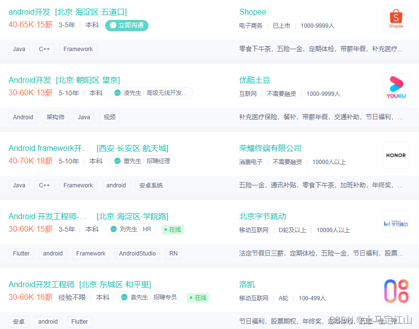Screen dimensions: 419x329
Task: Click the Framework tag in ByteDance job
Action: [x=91, y=254]
